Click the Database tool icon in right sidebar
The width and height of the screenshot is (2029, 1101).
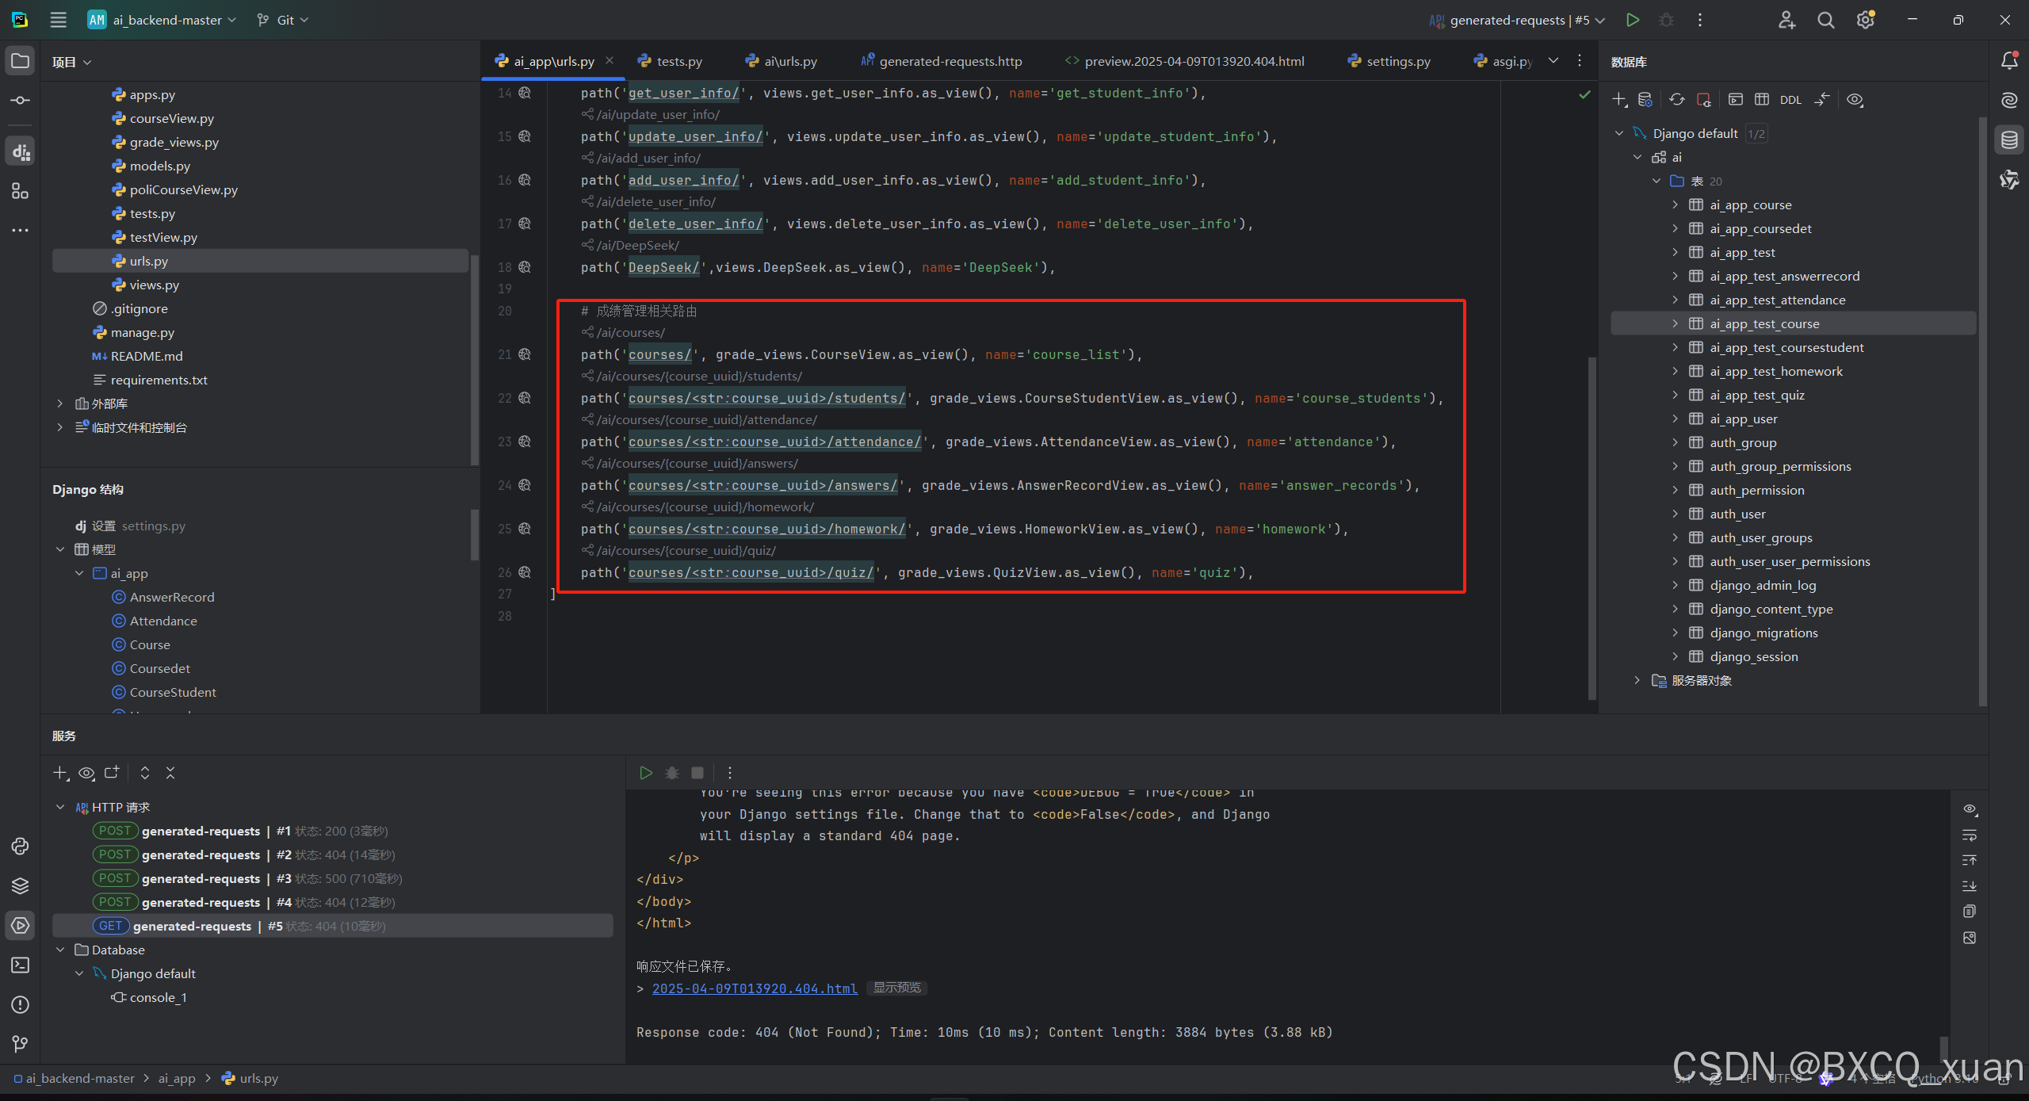(2009, 140)
